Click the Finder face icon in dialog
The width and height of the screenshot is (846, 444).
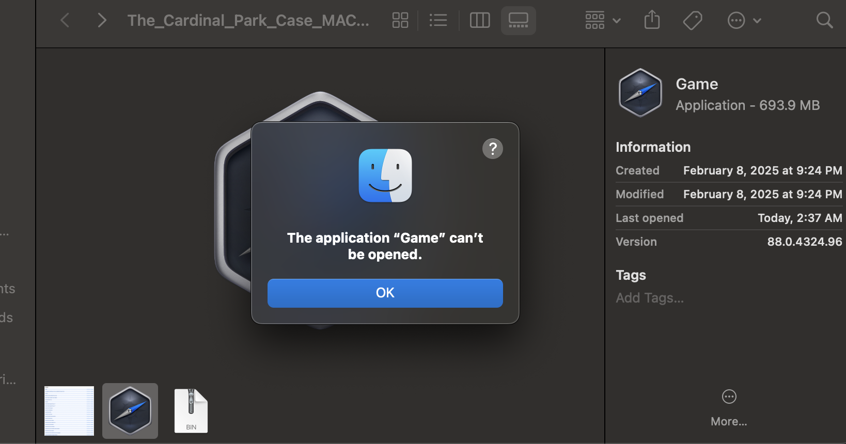pyautogui.click(x=385, y=176)
